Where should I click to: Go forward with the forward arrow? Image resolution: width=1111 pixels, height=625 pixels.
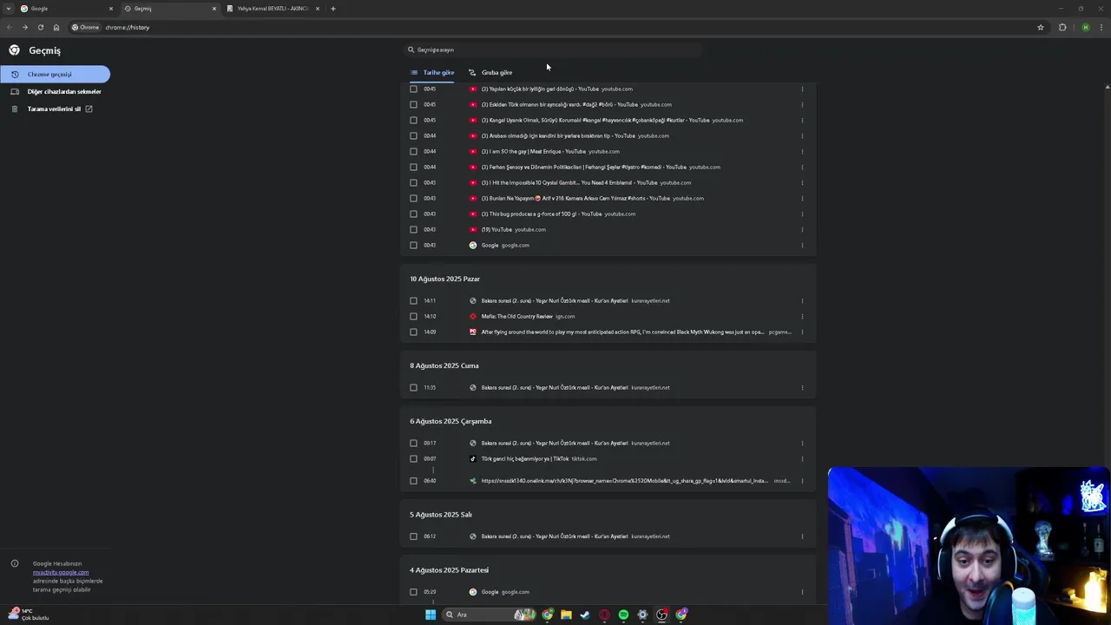(x=24, y=27)
